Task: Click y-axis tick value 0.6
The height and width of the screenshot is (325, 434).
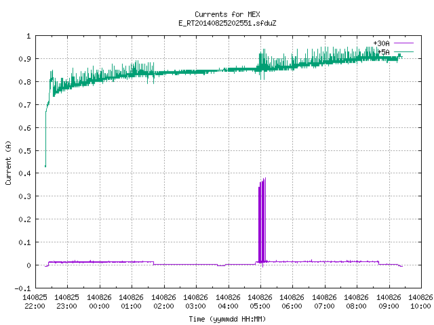Action: click(24, 128)
